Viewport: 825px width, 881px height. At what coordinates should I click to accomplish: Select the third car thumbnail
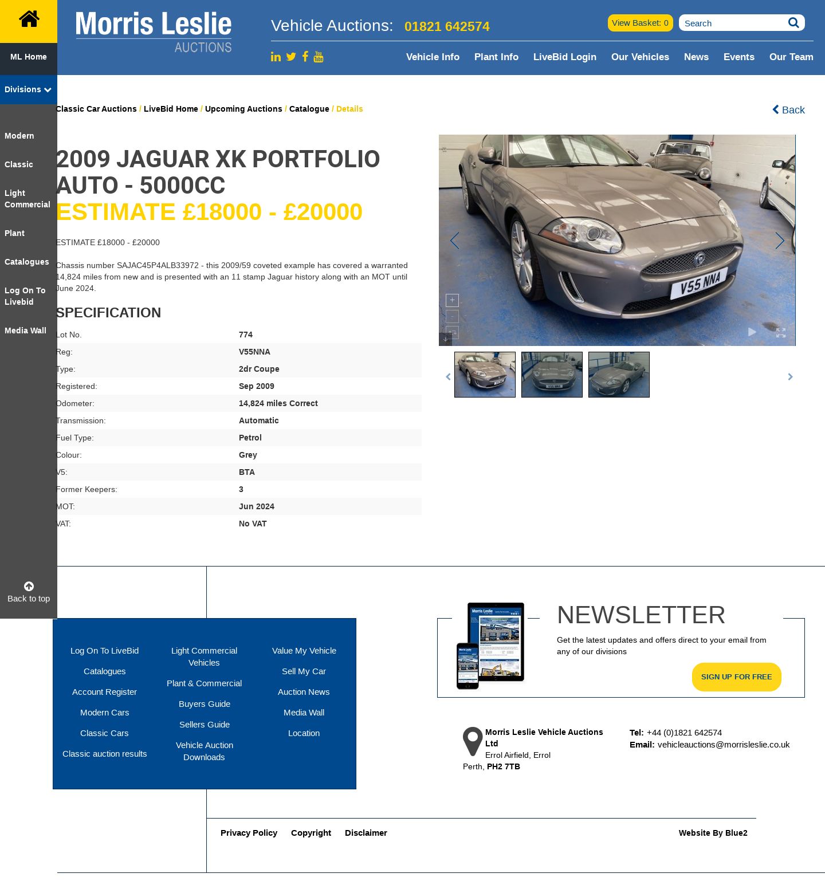pos(619,375)
